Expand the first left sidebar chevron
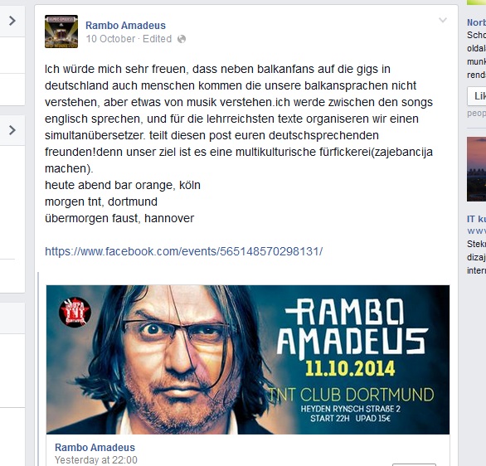This screenshot has width=486, height=466. 12,21
